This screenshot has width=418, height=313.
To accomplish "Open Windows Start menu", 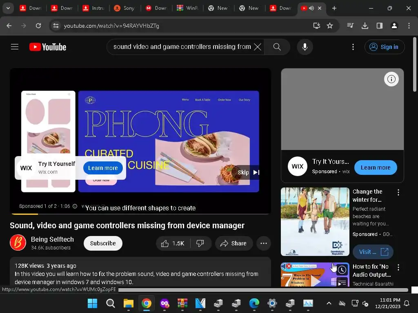I will point(93,303).
